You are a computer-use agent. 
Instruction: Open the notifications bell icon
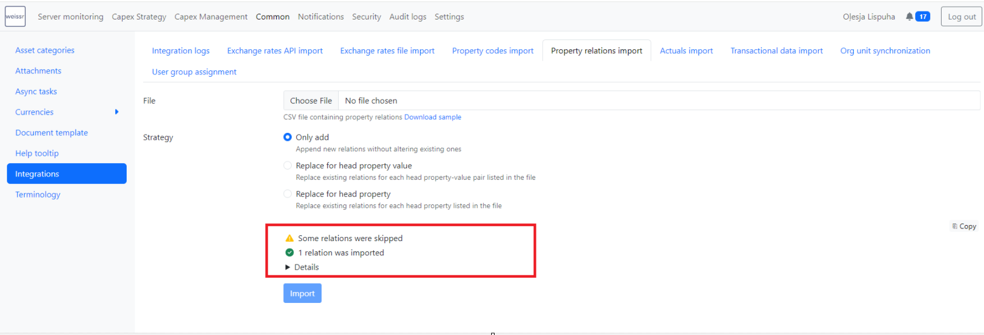[909, 17]
